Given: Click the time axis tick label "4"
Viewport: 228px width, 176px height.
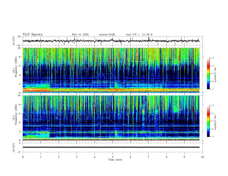Looking at the screenshot, I should (94, 157).
